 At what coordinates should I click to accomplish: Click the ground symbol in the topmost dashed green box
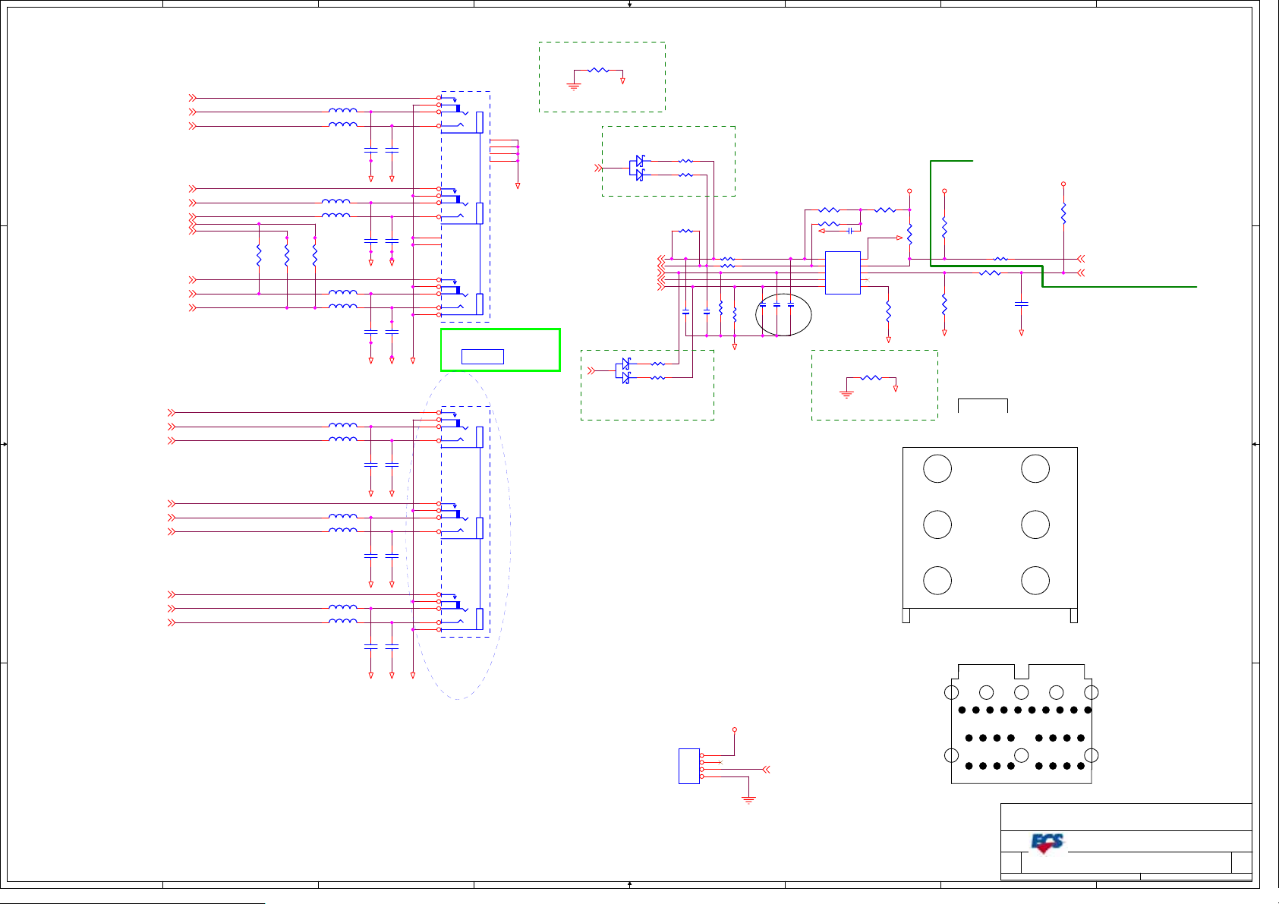574,87
